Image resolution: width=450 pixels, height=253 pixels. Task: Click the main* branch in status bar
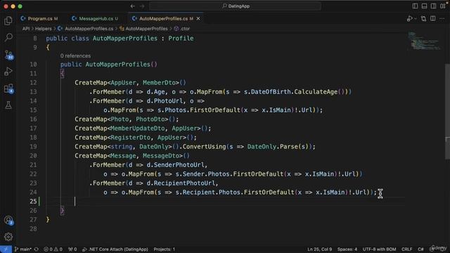tap(23, 249)
